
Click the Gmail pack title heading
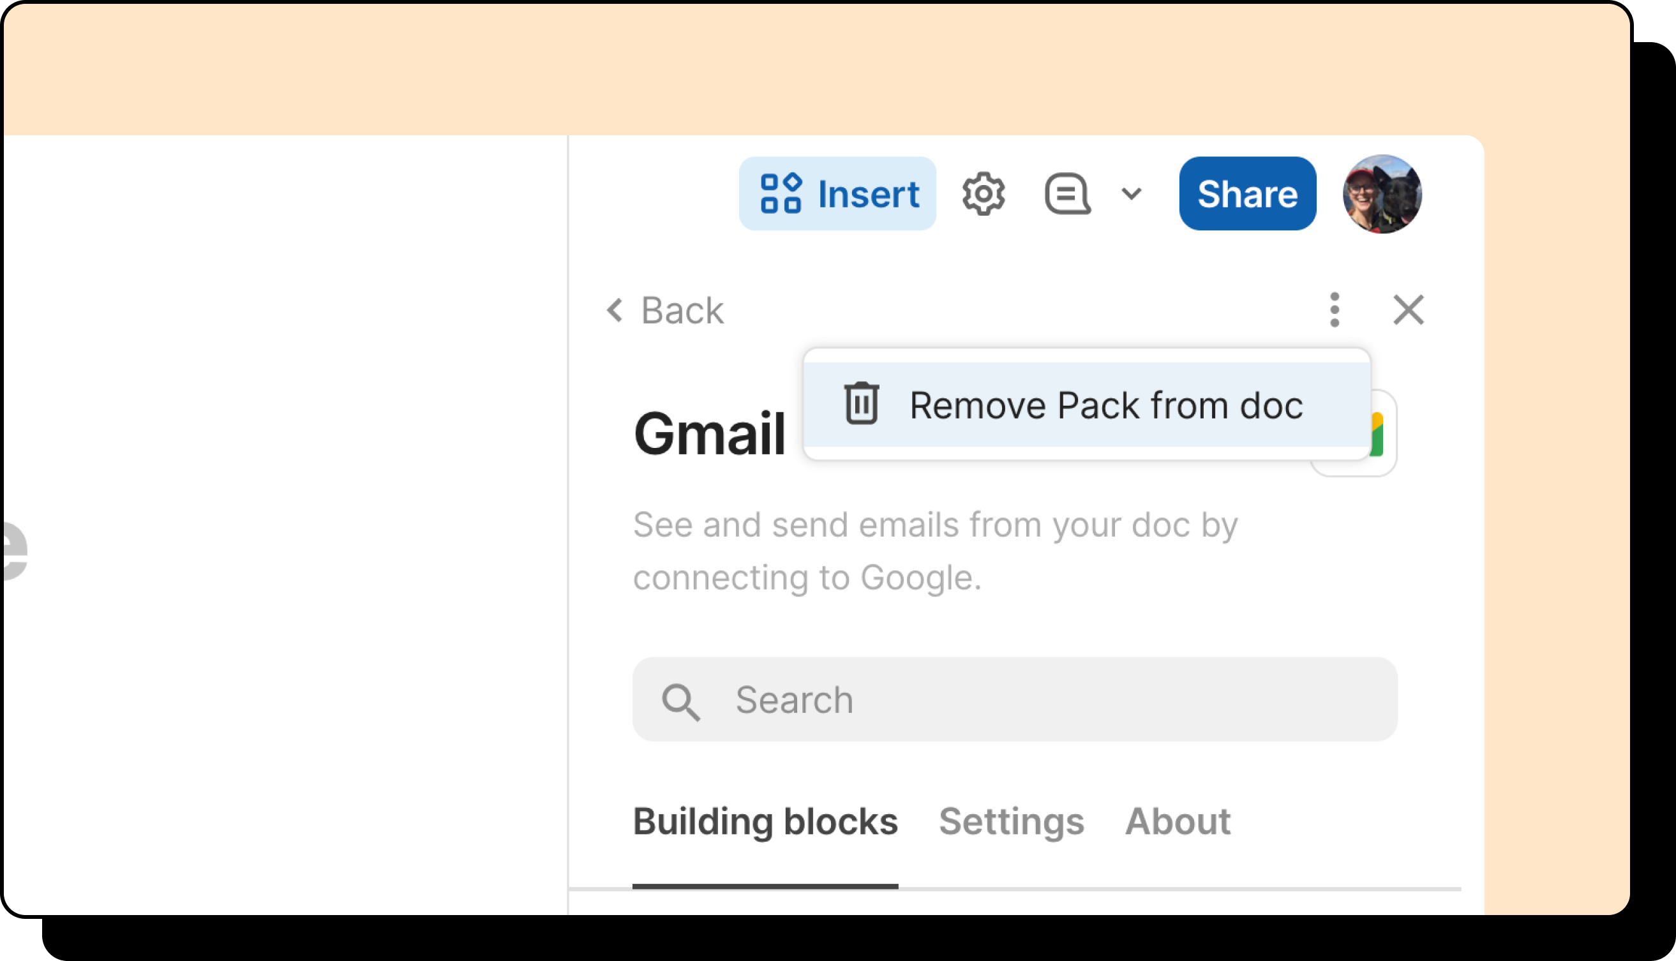point(710,434)
